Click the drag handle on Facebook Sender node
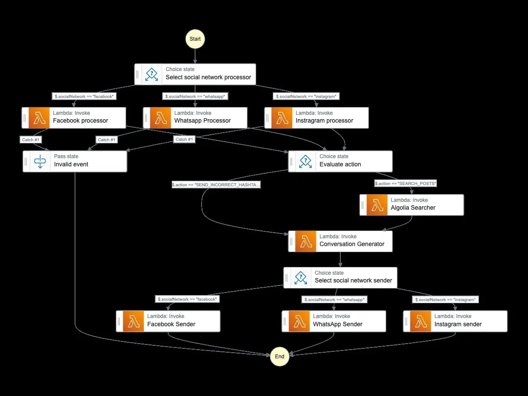Viewport: 528px width, 396px height. tap(120, 321)
